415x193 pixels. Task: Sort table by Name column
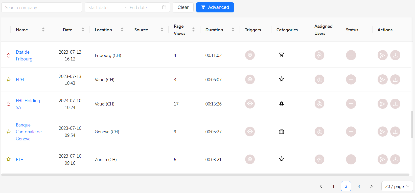click(x=43, y=30)
